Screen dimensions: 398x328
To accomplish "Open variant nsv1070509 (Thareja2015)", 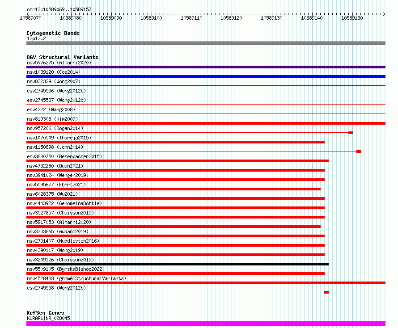I will coord(59,138).
